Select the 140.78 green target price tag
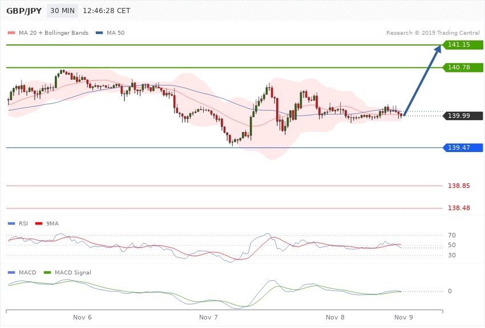The height and width of the screenshot is (328, 485). click(x=463, y=67)
